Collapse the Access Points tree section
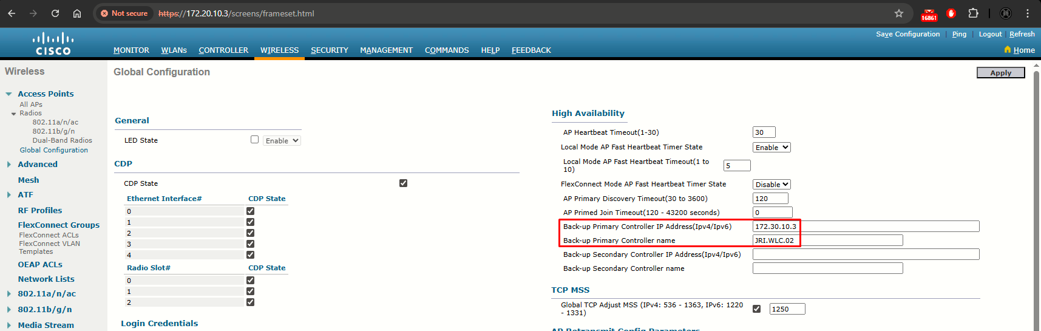The width and height of the screenshot is (1041, 331). pos(8,94)
